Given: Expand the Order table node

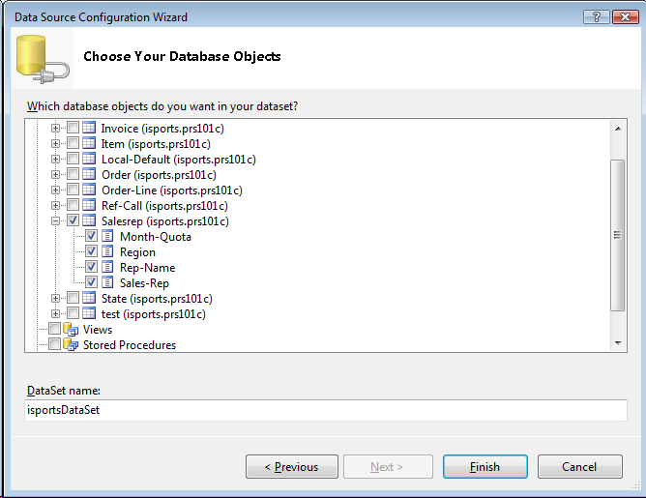Looking at the screenshot, I should pyautogui.click(x=56, y=175).
